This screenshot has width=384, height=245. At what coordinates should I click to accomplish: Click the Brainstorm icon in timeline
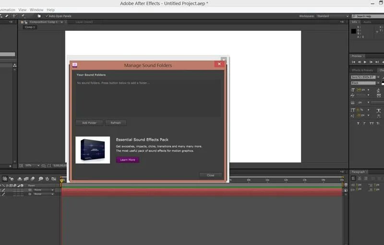pos(41,179)
